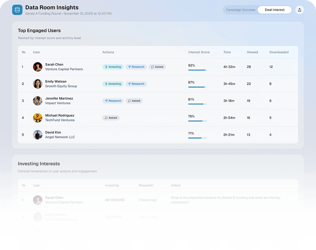Click Venture Capital Partners in Top Engaged Users

tap(64, 69)
